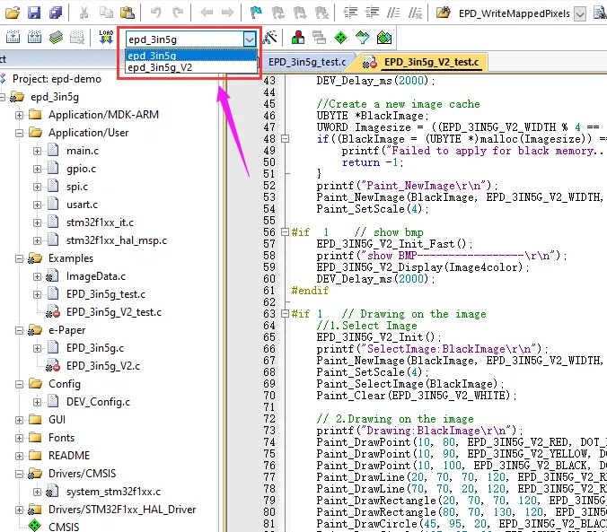607x532 pixels.
Task: Select usart.c in the project tree
Action: click(82, 205)
